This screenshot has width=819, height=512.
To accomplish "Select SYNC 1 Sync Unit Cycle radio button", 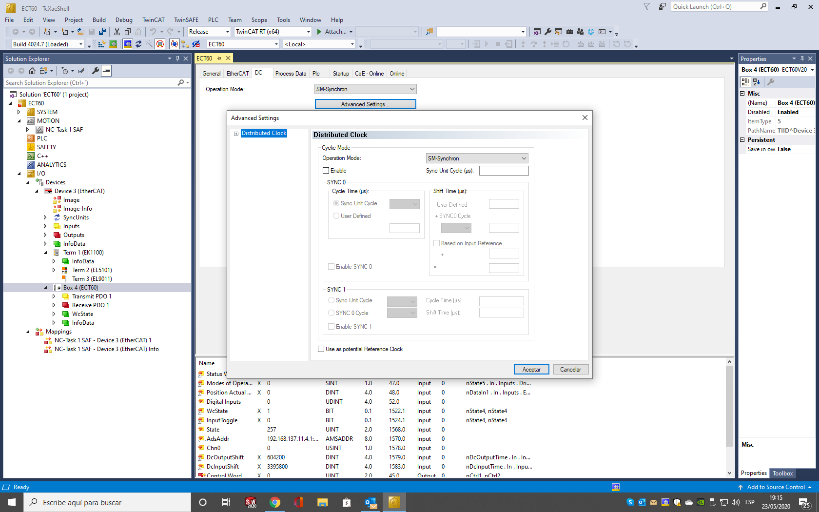I will pos(331,300).
